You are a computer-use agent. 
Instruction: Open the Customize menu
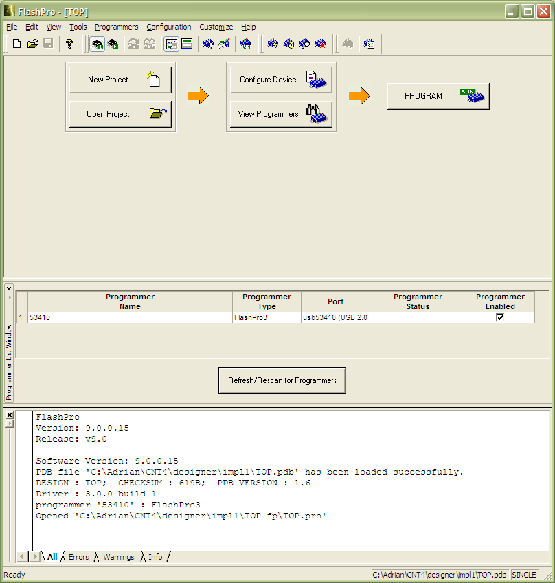pos(216,27)
